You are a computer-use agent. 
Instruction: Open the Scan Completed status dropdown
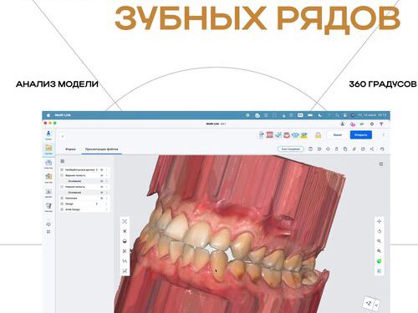pyautogui.click(x=291, y=149)
